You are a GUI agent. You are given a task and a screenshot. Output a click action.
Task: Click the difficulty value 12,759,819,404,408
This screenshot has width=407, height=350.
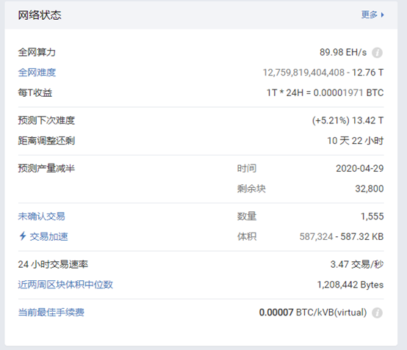click(x=303, y=73)
